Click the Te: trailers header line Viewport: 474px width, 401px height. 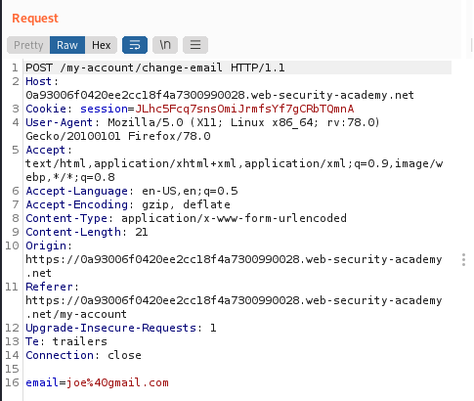66,341
